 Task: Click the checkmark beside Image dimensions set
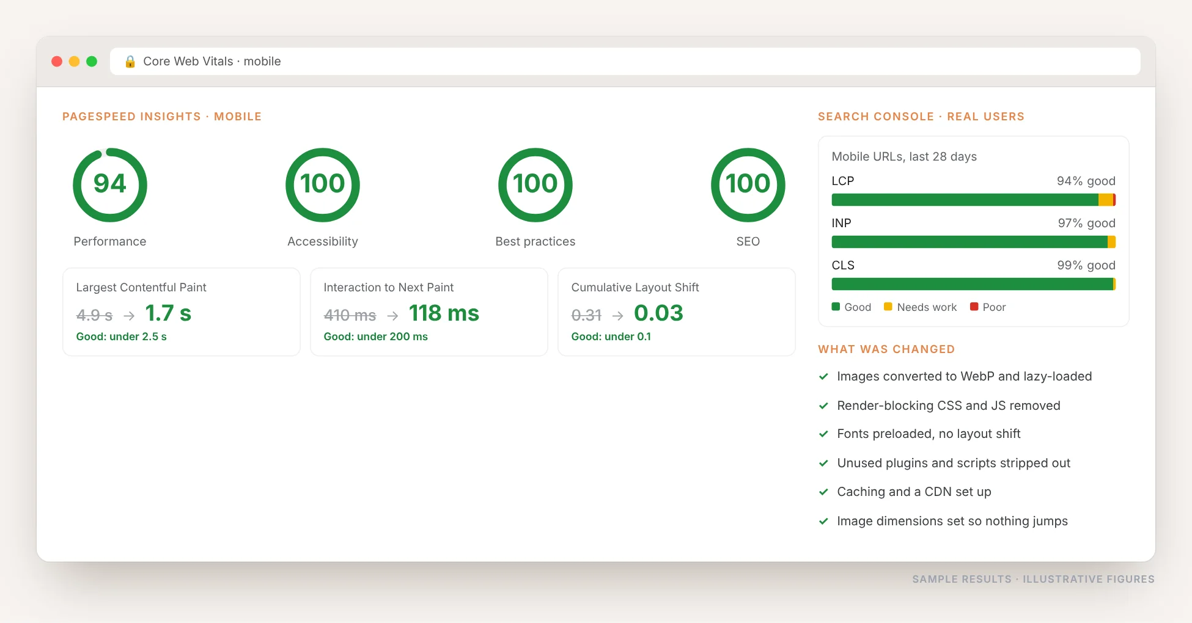(x=823, y=522)
